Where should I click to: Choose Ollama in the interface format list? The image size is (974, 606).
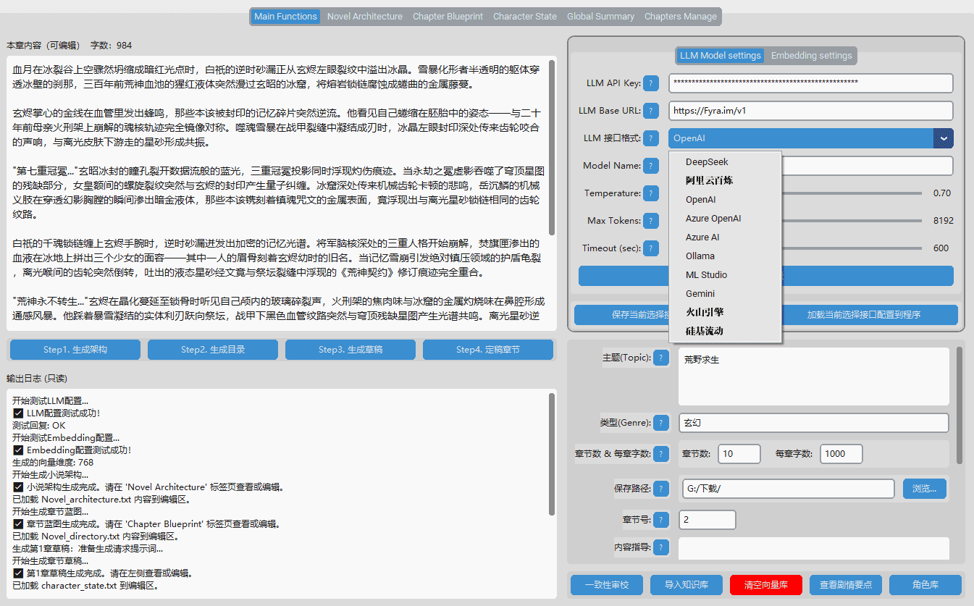click(x=700, y=256)
